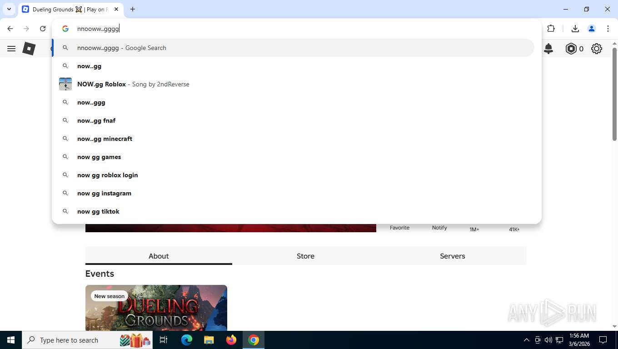Open the volume control icon
This screenshot has height=349, width=618.
point(548,340)
